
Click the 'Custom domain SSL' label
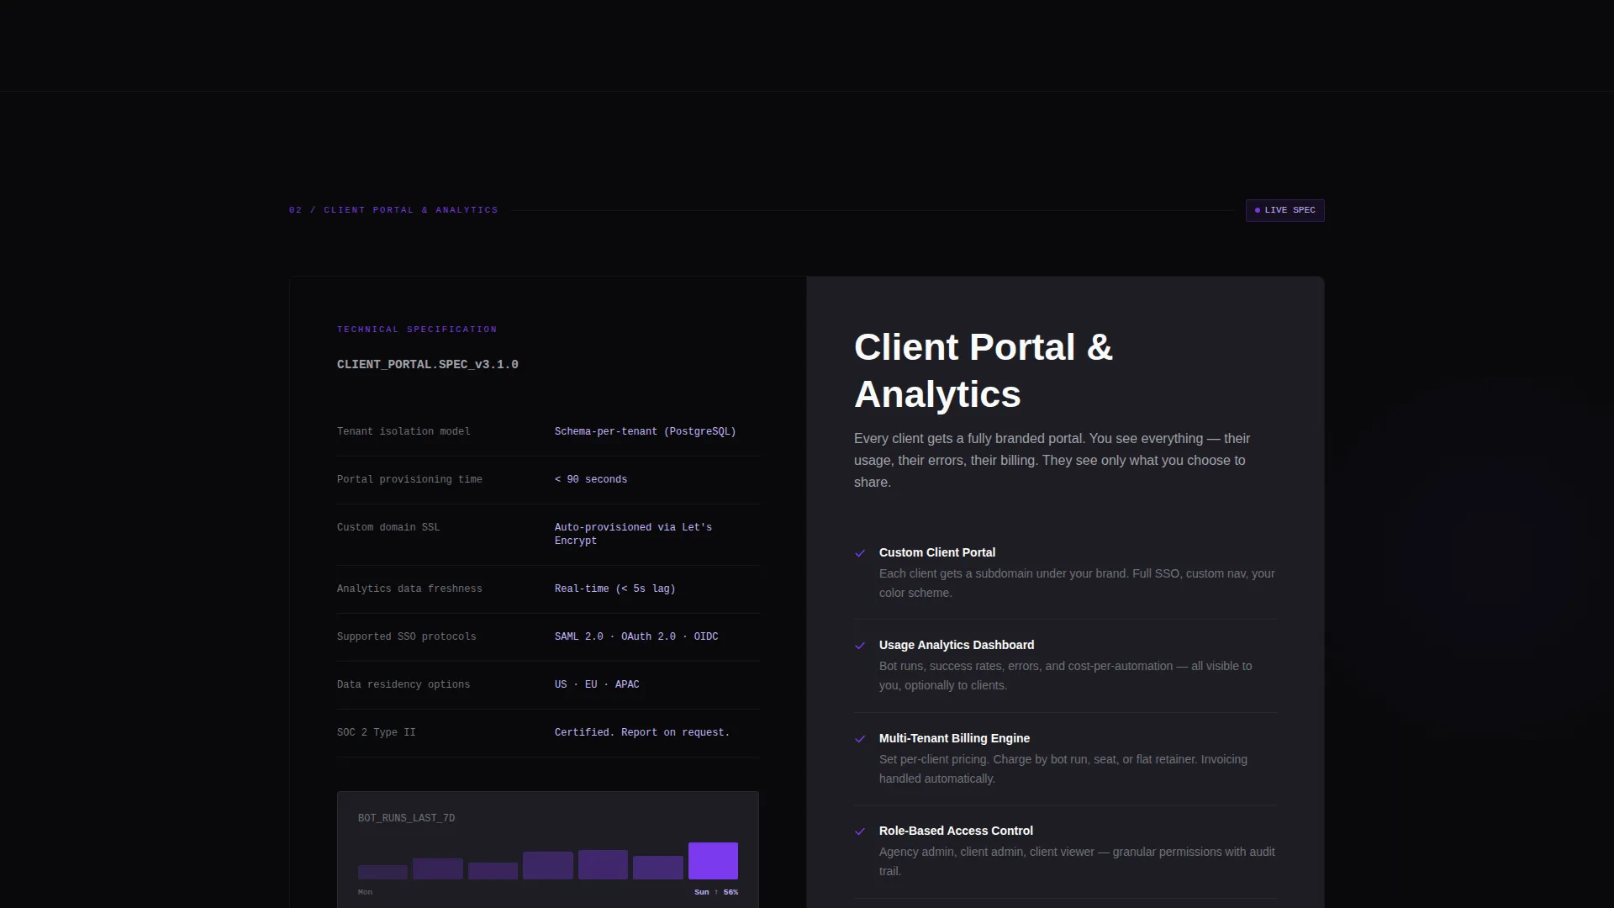(388, 527)
